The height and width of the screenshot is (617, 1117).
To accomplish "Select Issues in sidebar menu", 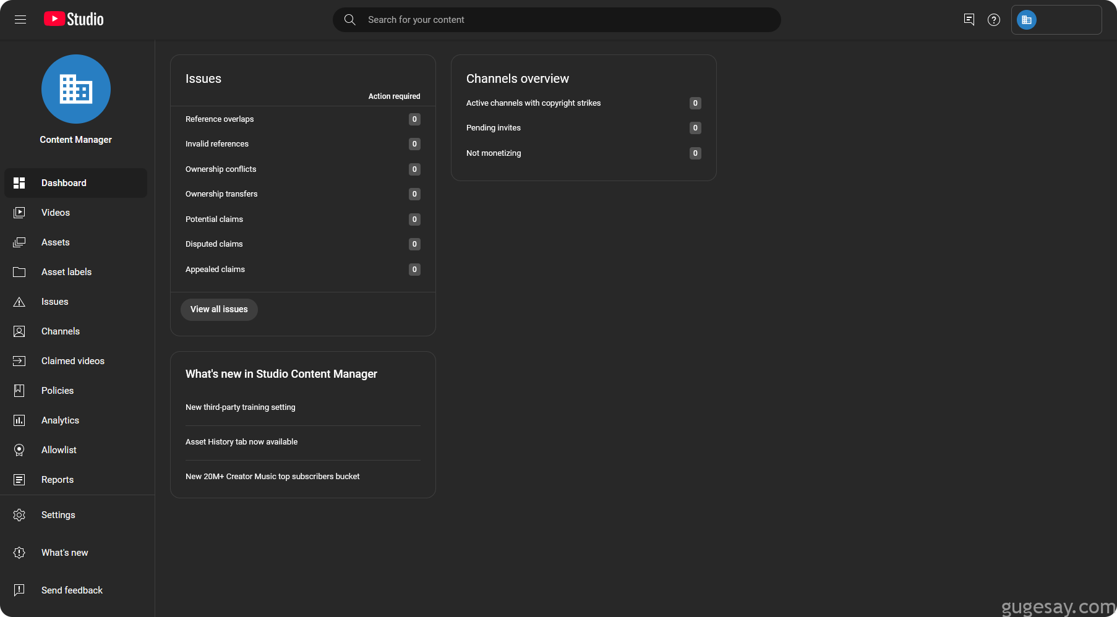I will [76, 302].
